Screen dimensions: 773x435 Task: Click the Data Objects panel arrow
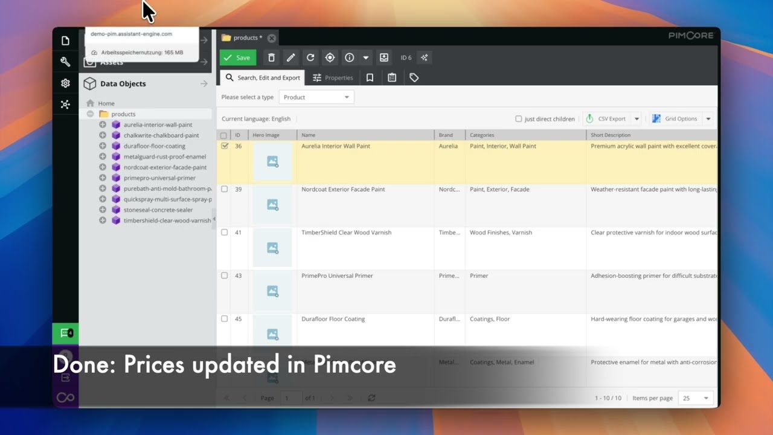tap(204, 83)
